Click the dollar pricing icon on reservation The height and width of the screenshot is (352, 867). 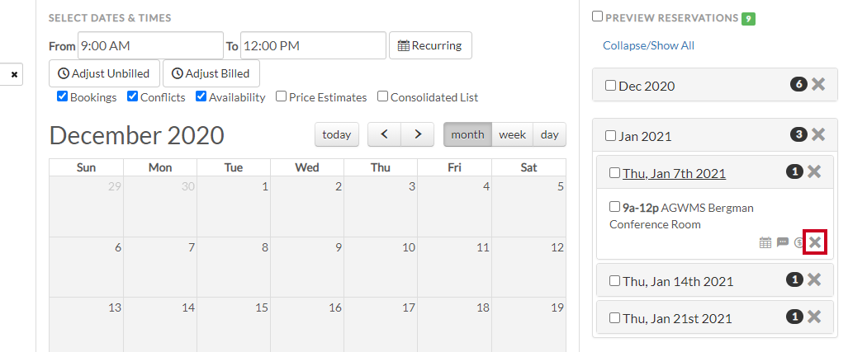[798, 242]
